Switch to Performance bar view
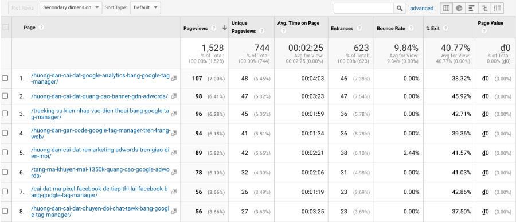 [472, 8]
